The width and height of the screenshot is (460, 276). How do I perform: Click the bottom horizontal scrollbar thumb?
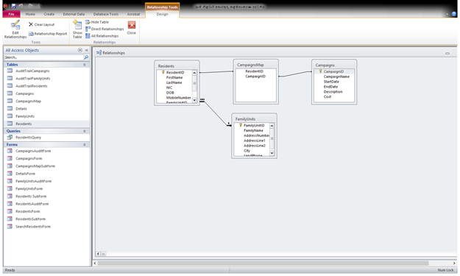point(263,263)
